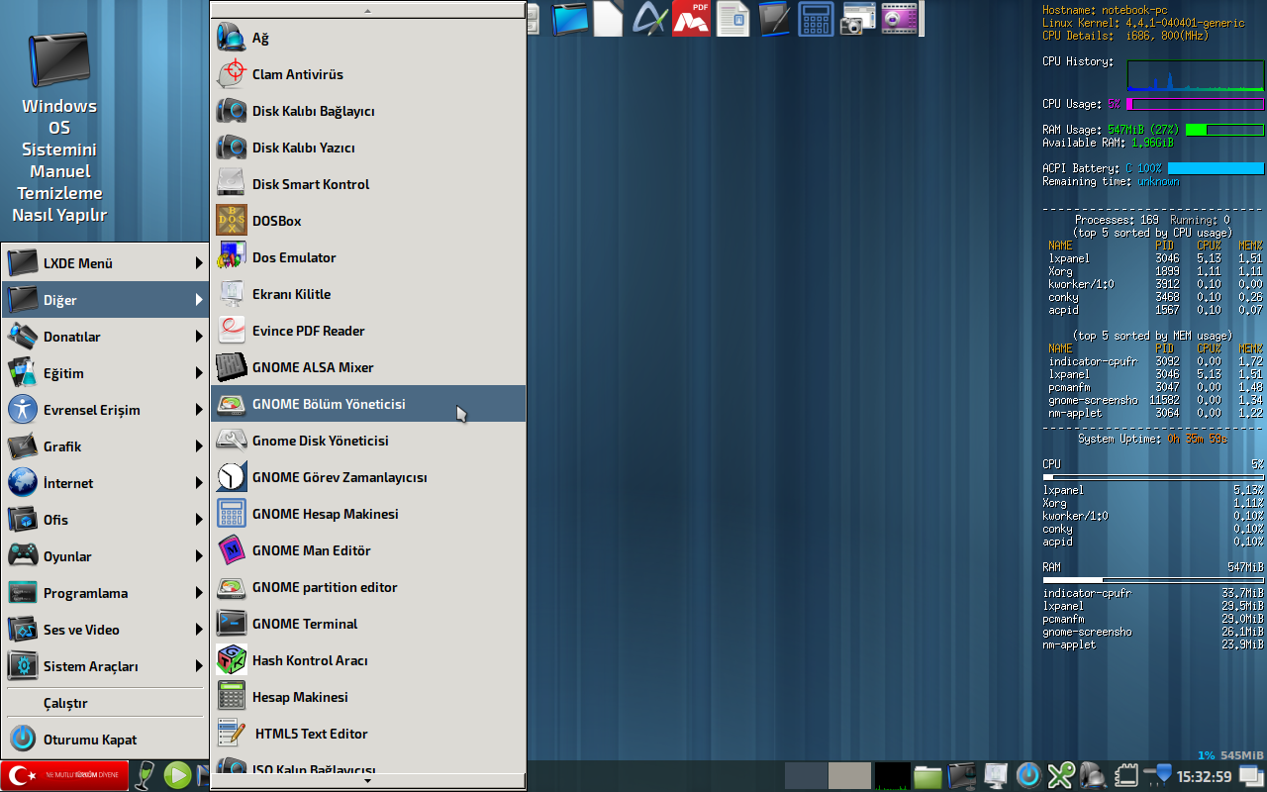Click the memory chip tray icon
This screenshot has width=1267, height=792.
[1125, 775]
